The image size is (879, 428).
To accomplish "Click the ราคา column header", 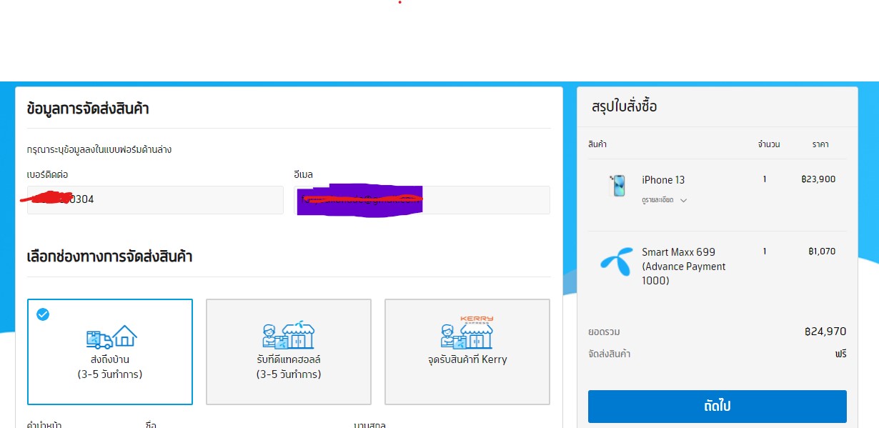I will 820,144.
